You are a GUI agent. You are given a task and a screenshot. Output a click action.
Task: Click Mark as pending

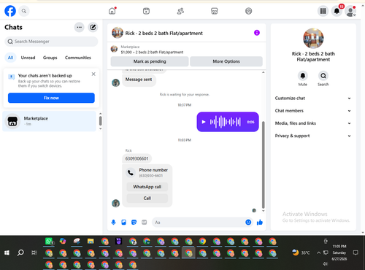coord(150,61)
